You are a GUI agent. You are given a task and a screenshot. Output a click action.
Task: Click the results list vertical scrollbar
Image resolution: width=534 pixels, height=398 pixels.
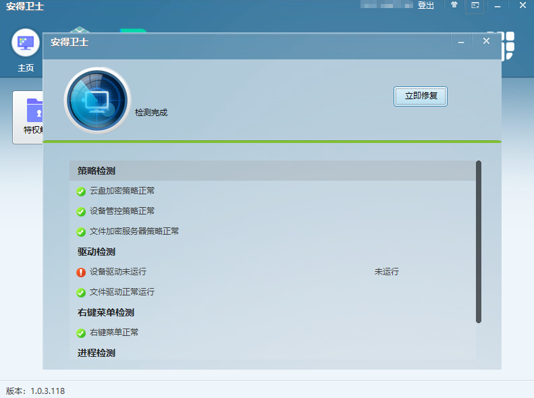479,242
